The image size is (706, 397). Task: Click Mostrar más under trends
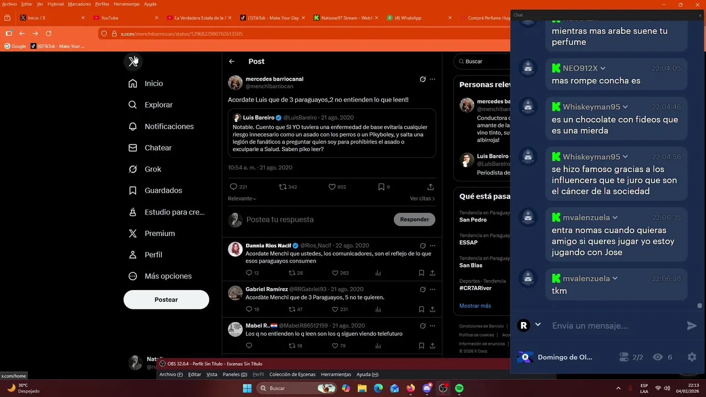[475, 305]
